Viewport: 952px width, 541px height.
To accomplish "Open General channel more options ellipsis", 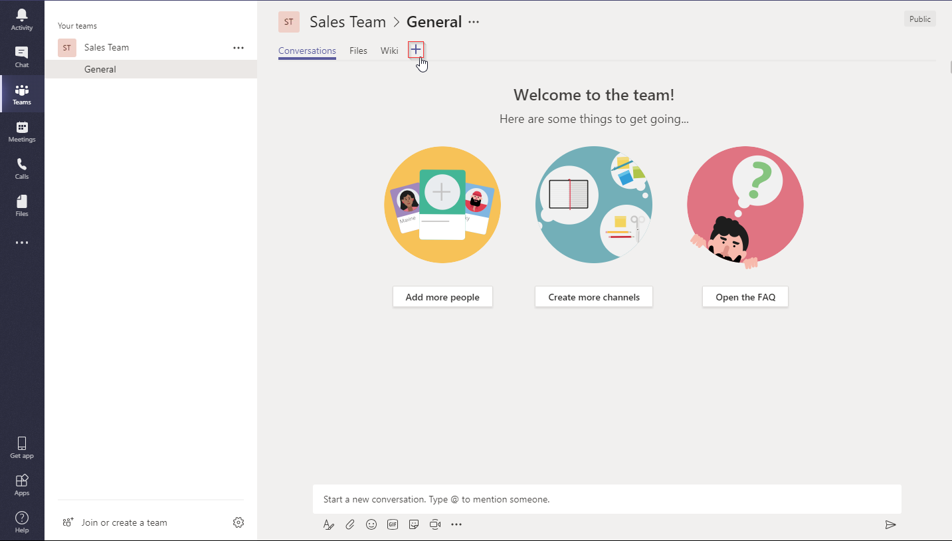I will pos(474,22).
